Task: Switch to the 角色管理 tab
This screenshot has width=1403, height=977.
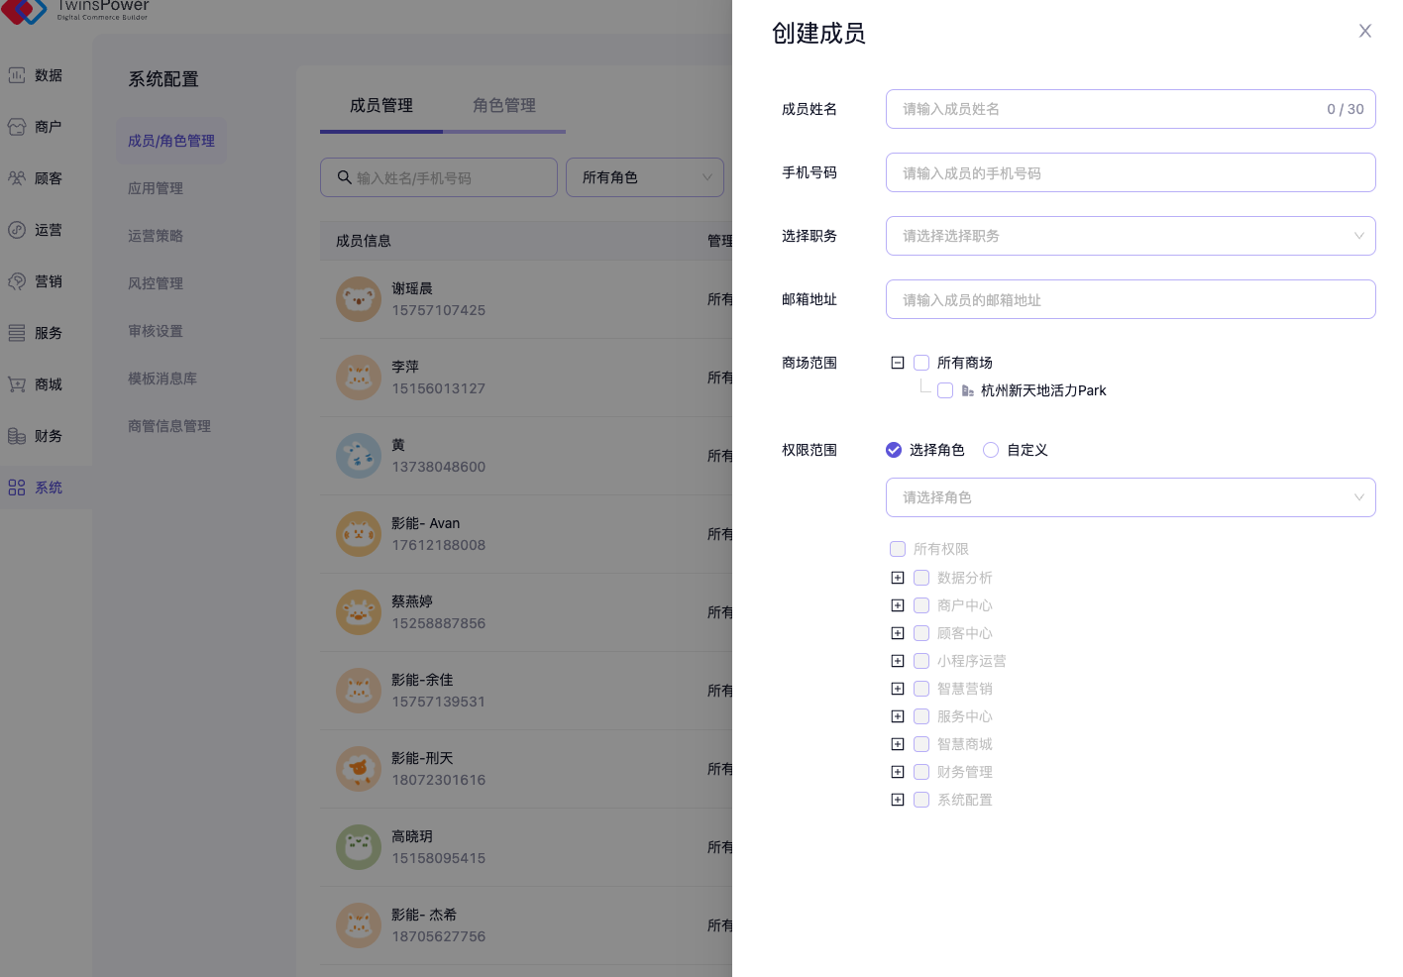Action: 504,105
